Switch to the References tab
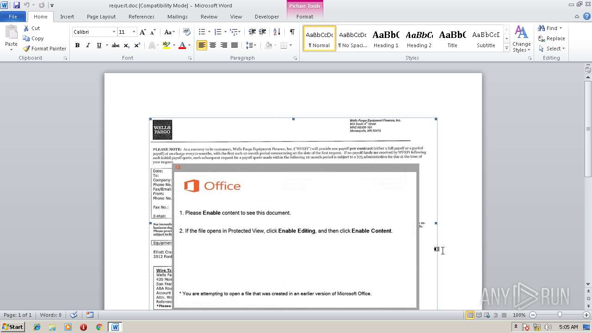This screenshot has width=592, height=333. tap(142, 17)
